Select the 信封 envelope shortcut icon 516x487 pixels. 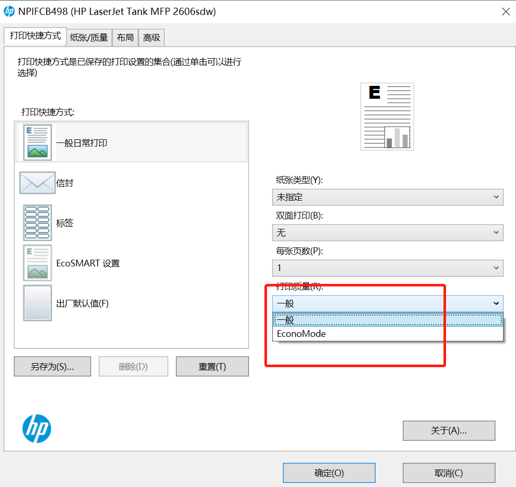click(x=37, y=183)
